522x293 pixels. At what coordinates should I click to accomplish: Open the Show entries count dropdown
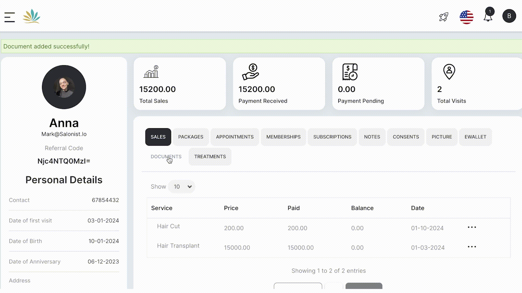pos(182,187)
